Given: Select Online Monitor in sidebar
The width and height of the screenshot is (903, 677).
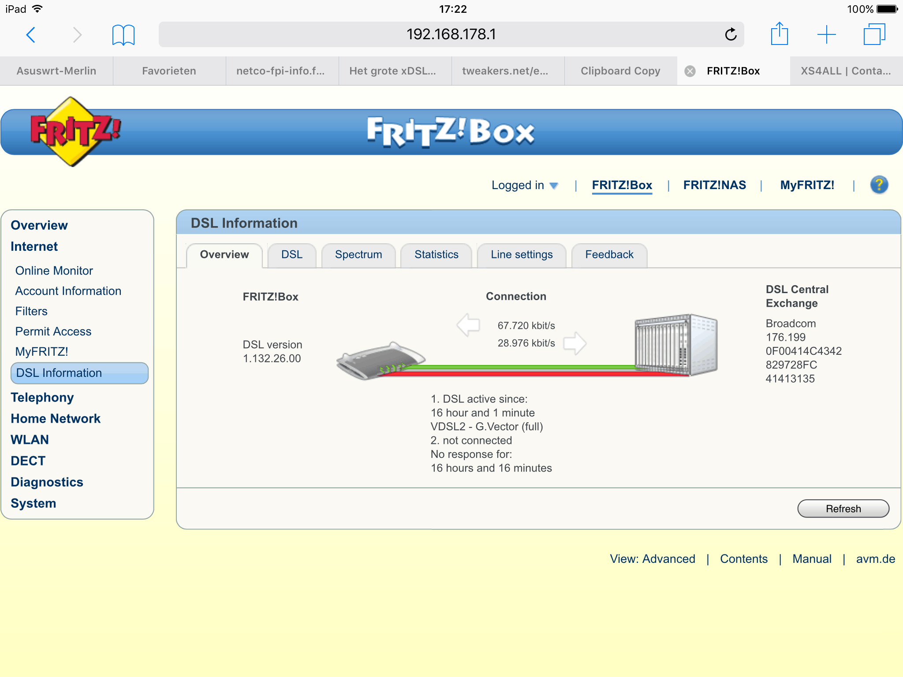Looking at the screenshot, I should [x=54, y=271].
